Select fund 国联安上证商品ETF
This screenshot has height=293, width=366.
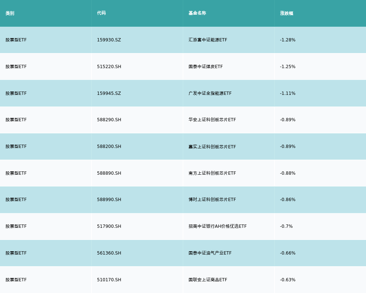click(x=208, y=280)
